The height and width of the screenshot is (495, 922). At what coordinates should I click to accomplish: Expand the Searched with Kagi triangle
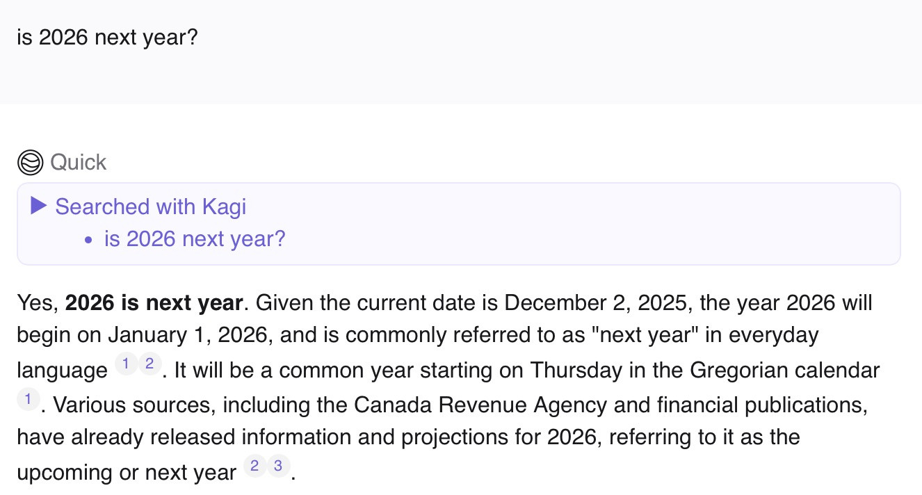[x=39, y=206]
